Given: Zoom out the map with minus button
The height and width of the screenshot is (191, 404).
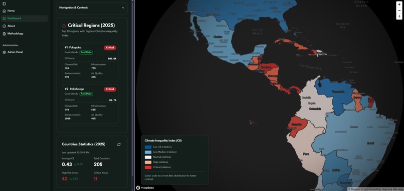Looking at the screenshot, I should point(399,10).
